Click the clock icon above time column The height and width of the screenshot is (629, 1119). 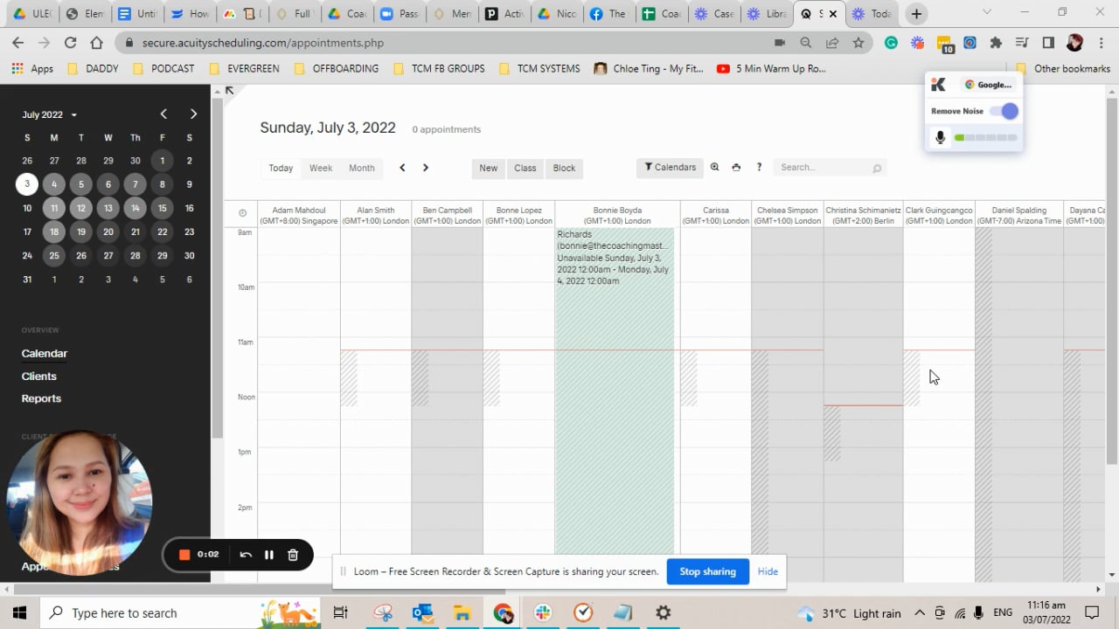click(x=243, y=213)
